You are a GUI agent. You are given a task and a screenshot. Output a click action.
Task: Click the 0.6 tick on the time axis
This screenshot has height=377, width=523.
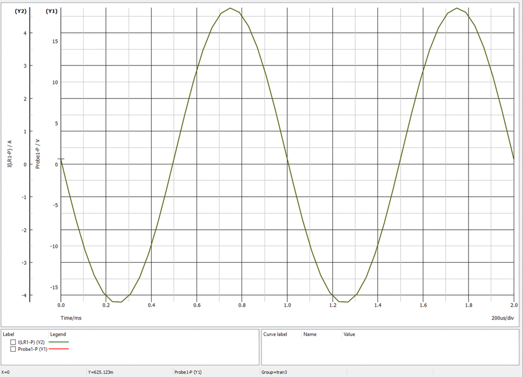point(197,305)
